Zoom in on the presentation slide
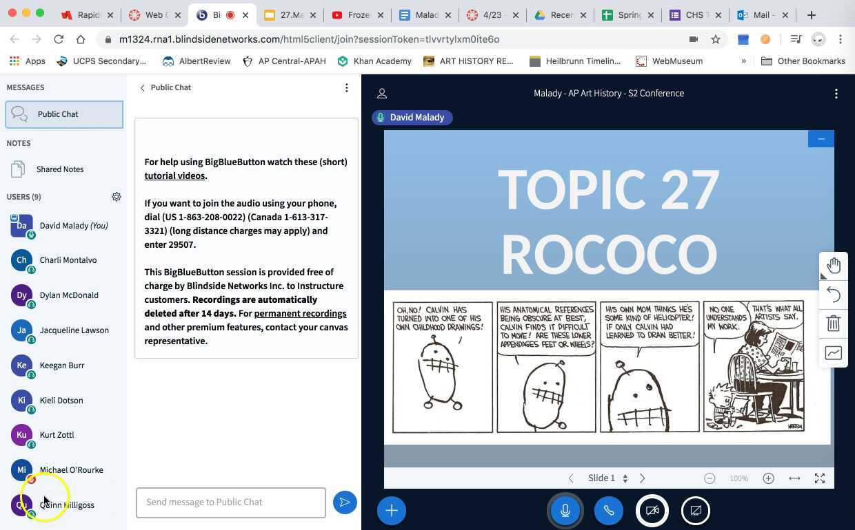Viewport: 855px width, 530px height. [x=767, y=478]
